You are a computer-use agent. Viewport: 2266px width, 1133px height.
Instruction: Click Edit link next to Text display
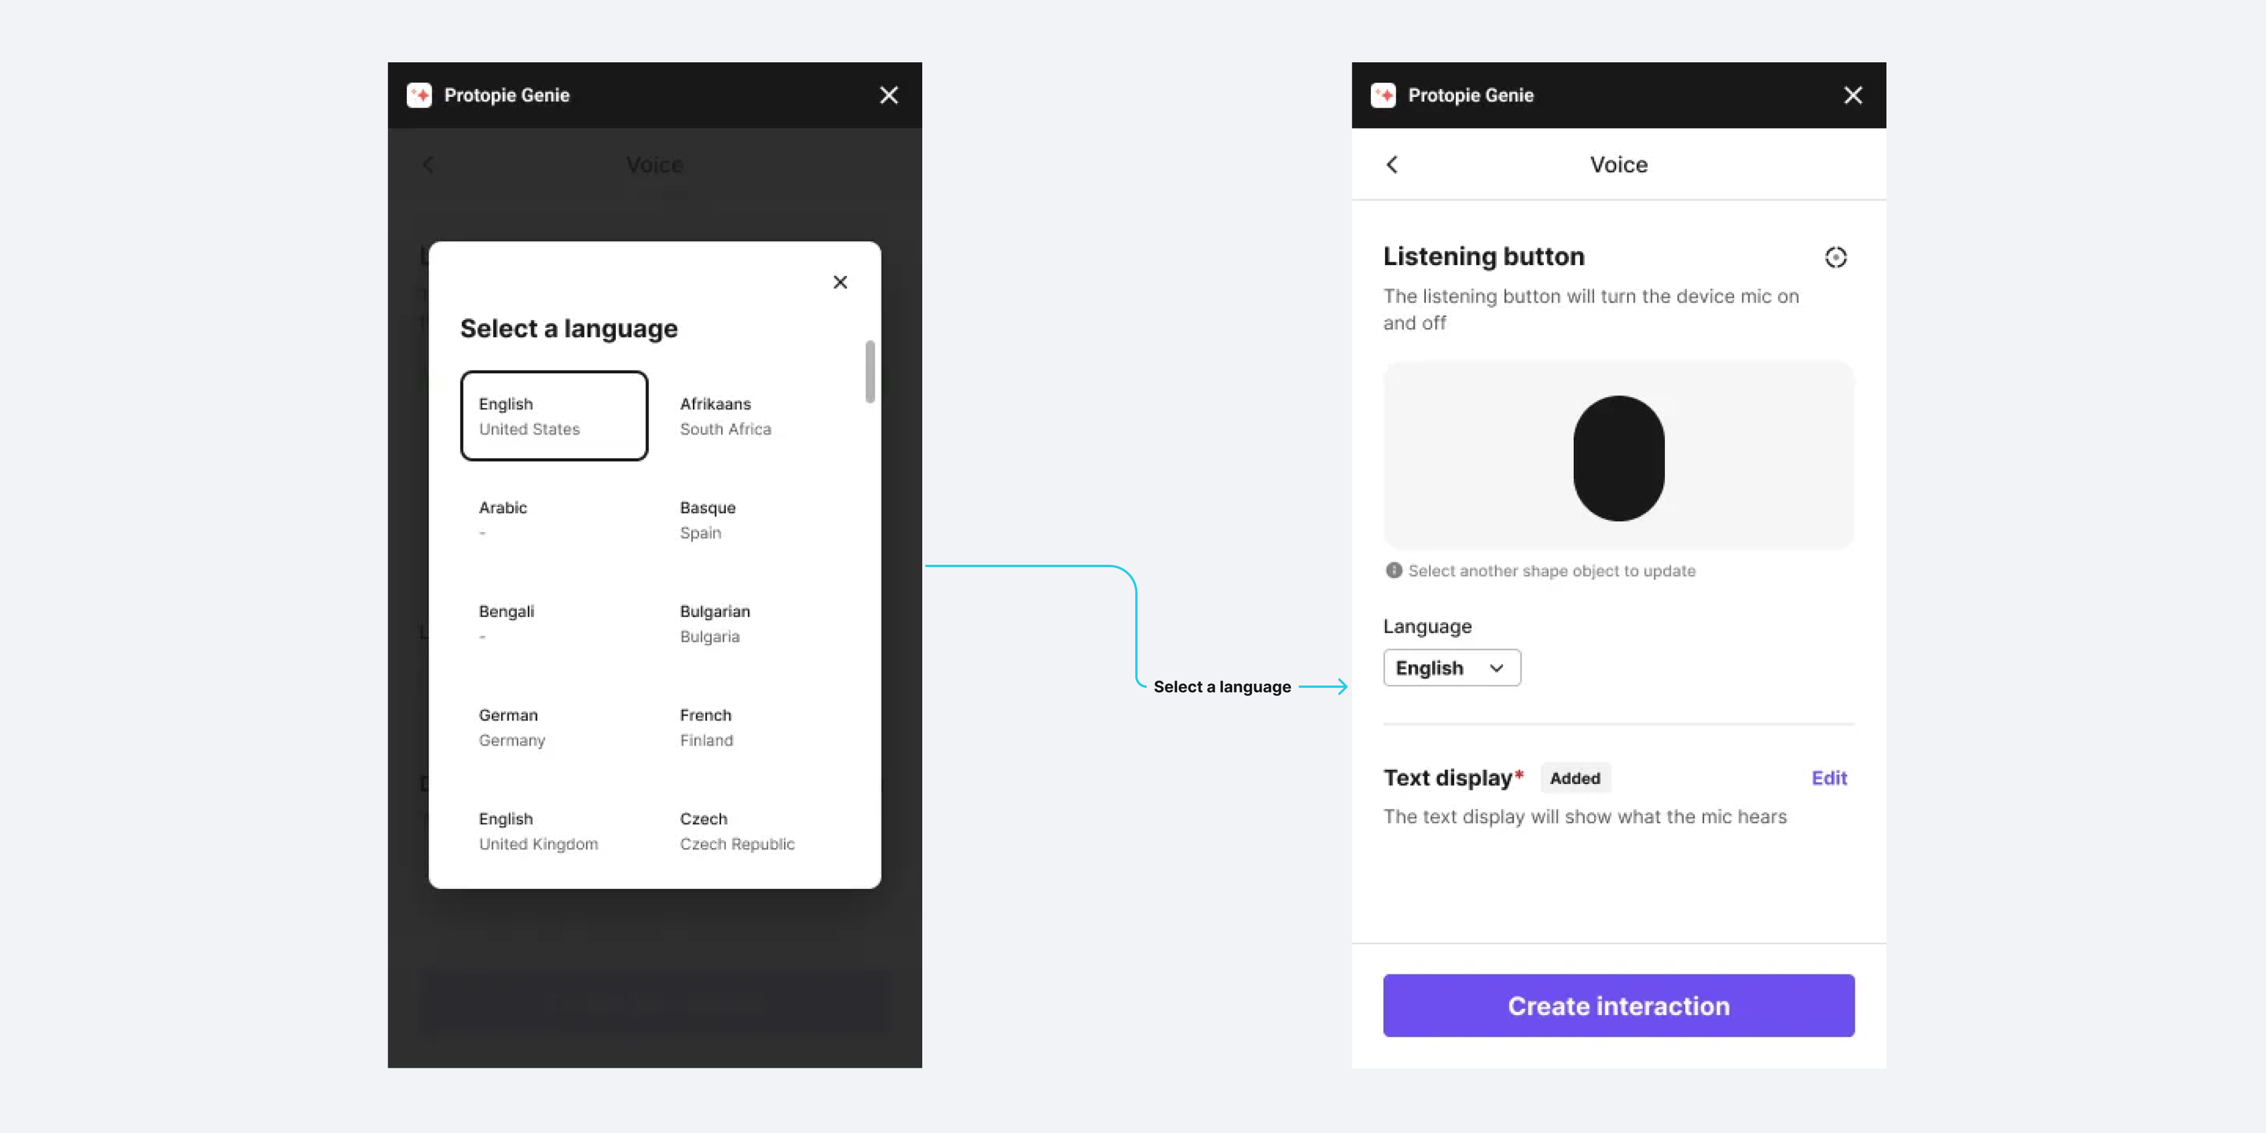pyautogui.click(x=1828, y=776)
